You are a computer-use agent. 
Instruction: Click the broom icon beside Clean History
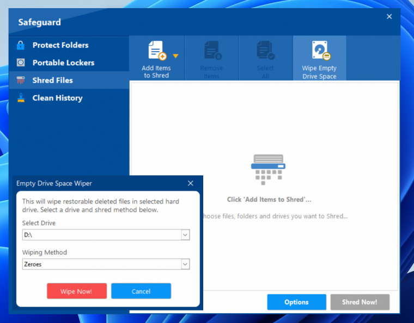pyautogui.click(x=21, y=98)
